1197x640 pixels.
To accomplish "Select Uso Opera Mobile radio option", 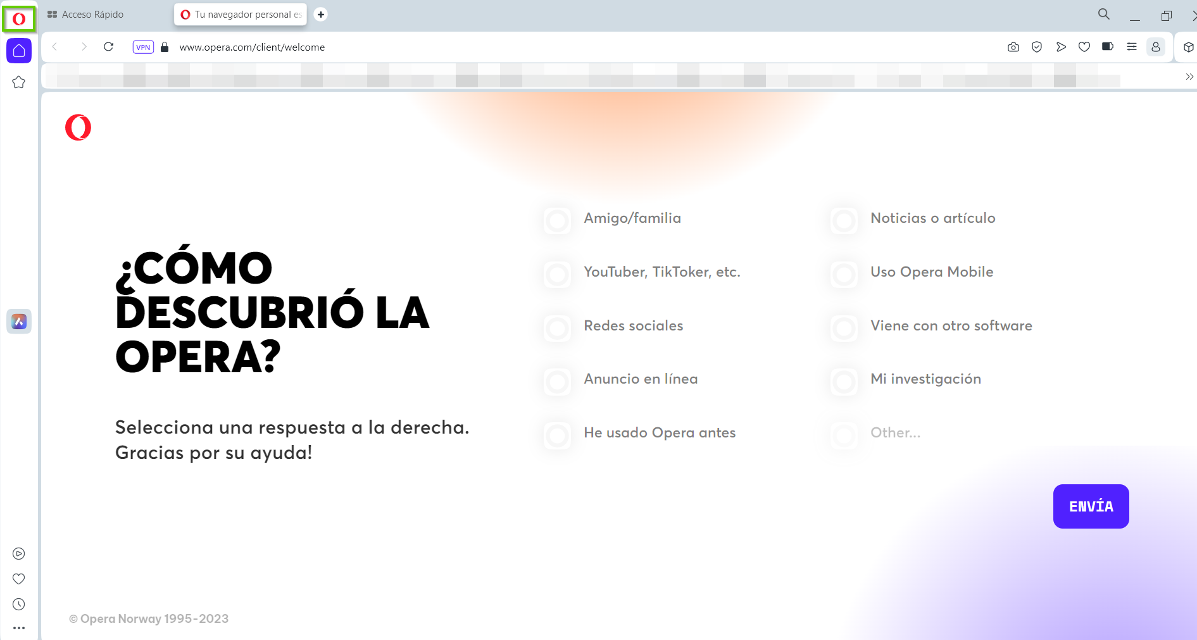I will (844, 275).
